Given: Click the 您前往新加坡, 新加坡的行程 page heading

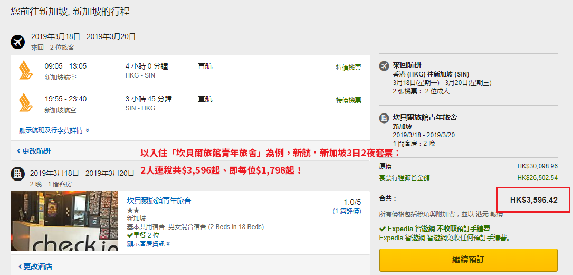Looking at the screenshot, I should 70,12.
